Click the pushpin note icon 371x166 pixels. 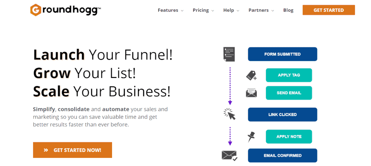(251, 137)
